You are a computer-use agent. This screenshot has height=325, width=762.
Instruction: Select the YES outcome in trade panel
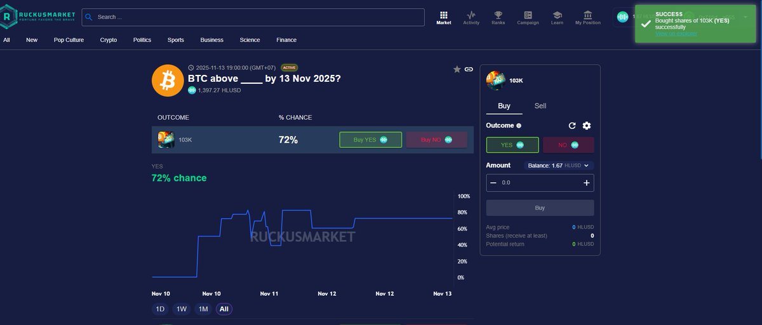point(512,145)
